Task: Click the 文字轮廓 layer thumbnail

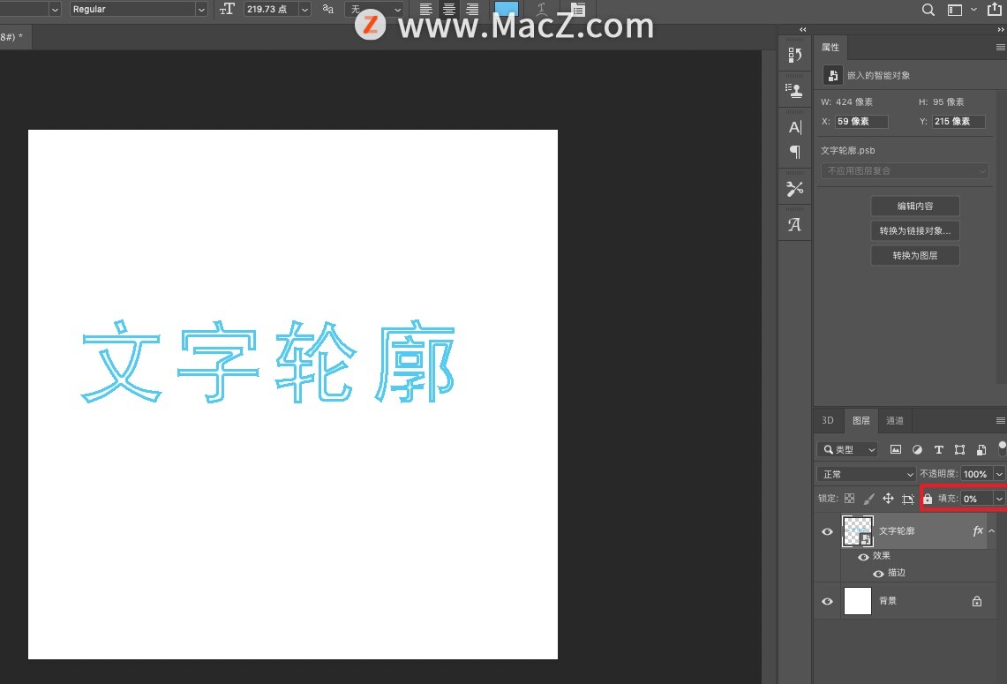Action: [857, 531]
